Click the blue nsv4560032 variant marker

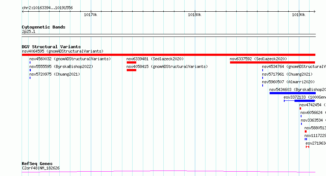(30, 62)
